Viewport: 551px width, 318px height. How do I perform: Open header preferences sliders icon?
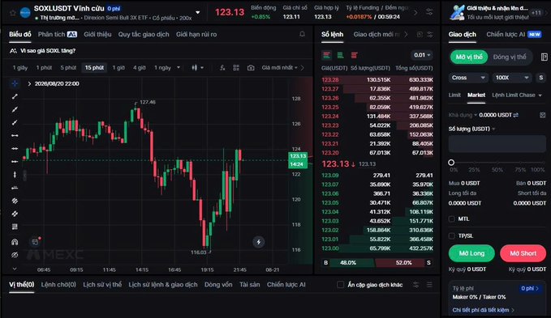tap(429, 12)
